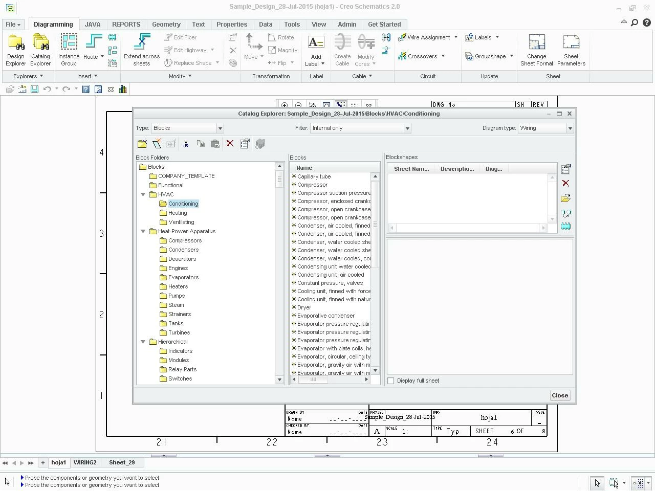Click the Name column header in Blocks

point(331,168)
